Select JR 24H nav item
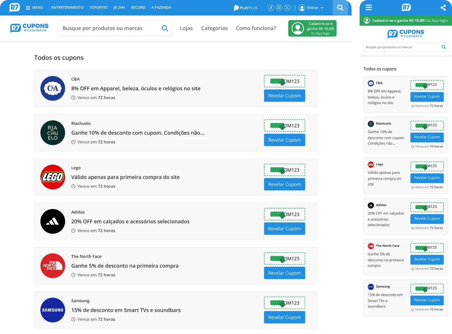The width and height of the screenshot is (452, 334). click(119, 7)
